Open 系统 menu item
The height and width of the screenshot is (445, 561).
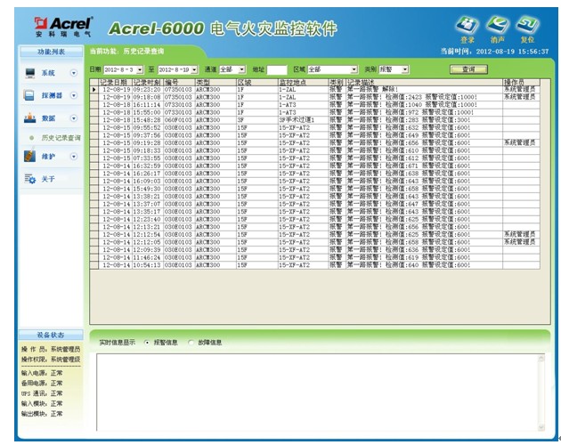click(x=48, y=73)
